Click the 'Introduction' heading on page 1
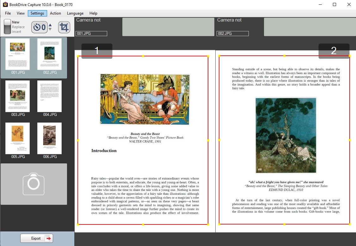Screen dimensions: 356x246 (x=104, y=150)
